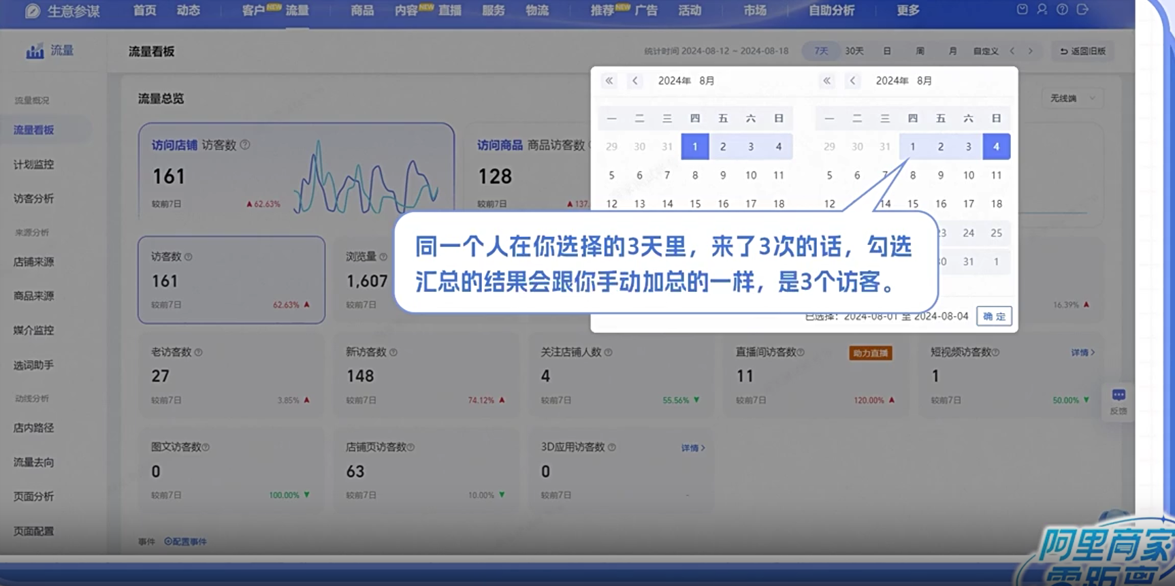The image size is (1175, 586).
Task: Select the 月 range option
Action: [x=952, y=51]
